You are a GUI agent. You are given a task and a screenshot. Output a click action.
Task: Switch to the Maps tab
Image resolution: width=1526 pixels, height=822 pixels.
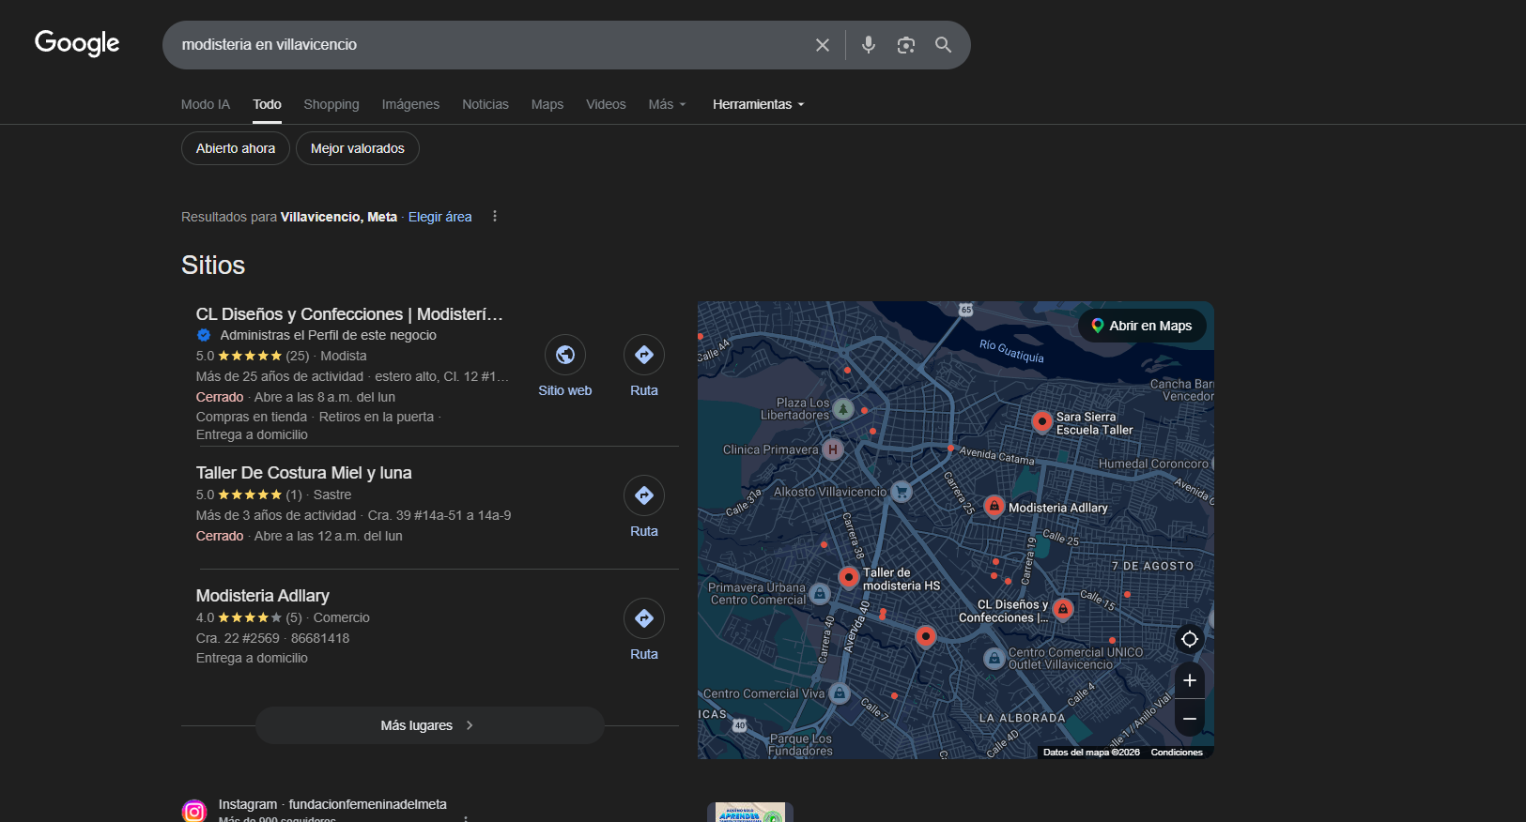click(x=547, y=104)
